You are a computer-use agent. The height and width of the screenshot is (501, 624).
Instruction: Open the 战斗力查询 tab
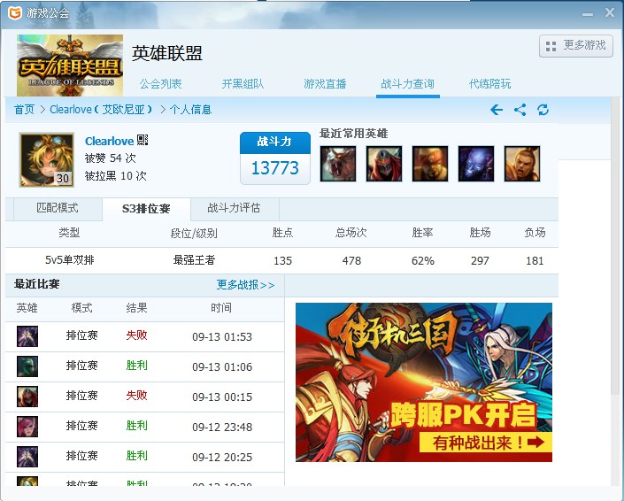click(x=407, y=84)
